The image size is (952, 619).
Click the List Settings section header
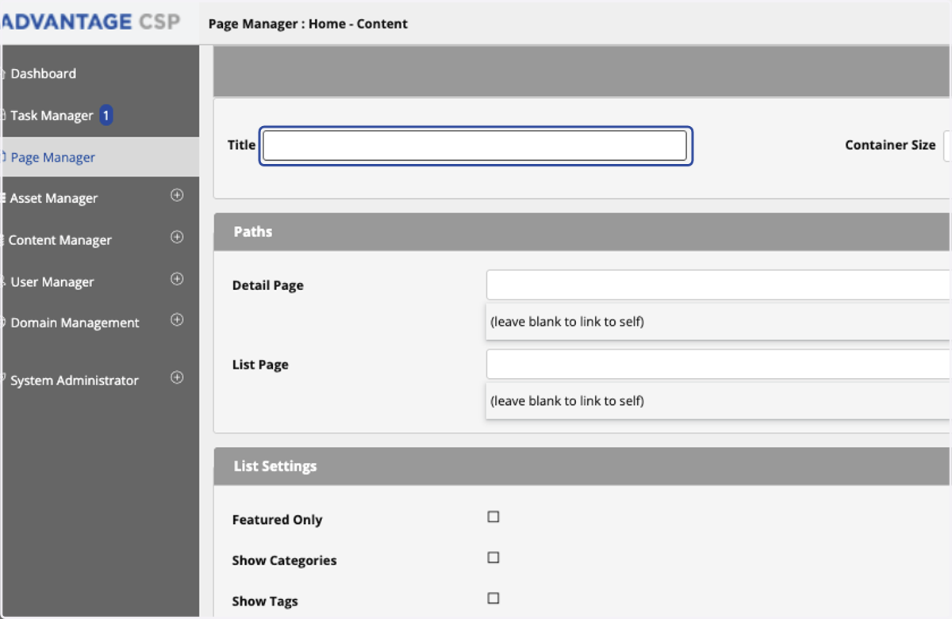(x=582, y=466)
